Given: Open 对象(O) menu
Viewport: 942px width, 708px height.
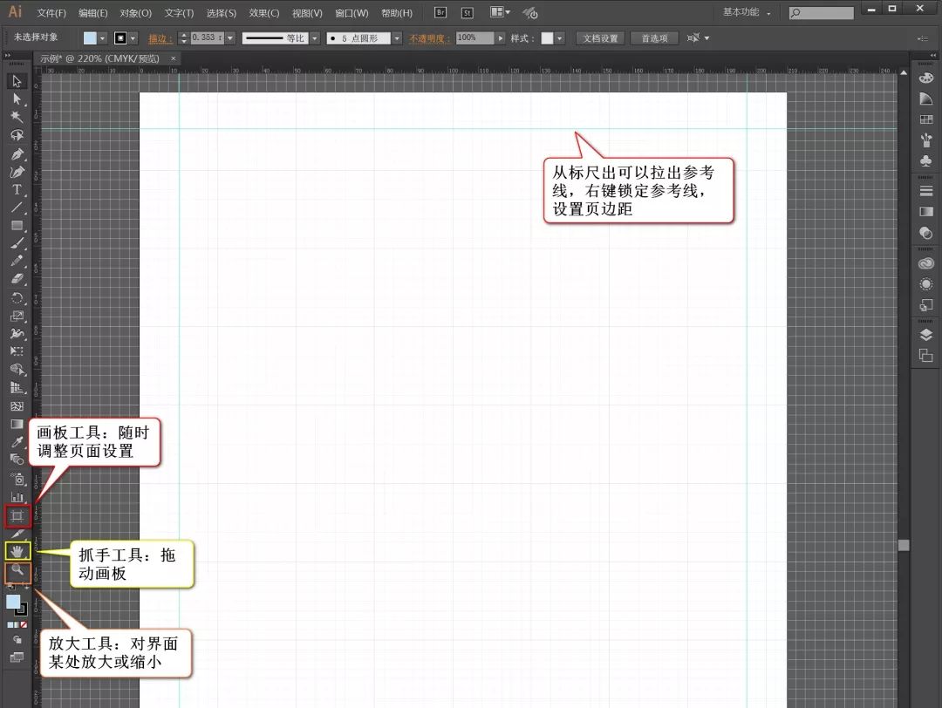Looking at the screenshot, I should coord(136,12).
